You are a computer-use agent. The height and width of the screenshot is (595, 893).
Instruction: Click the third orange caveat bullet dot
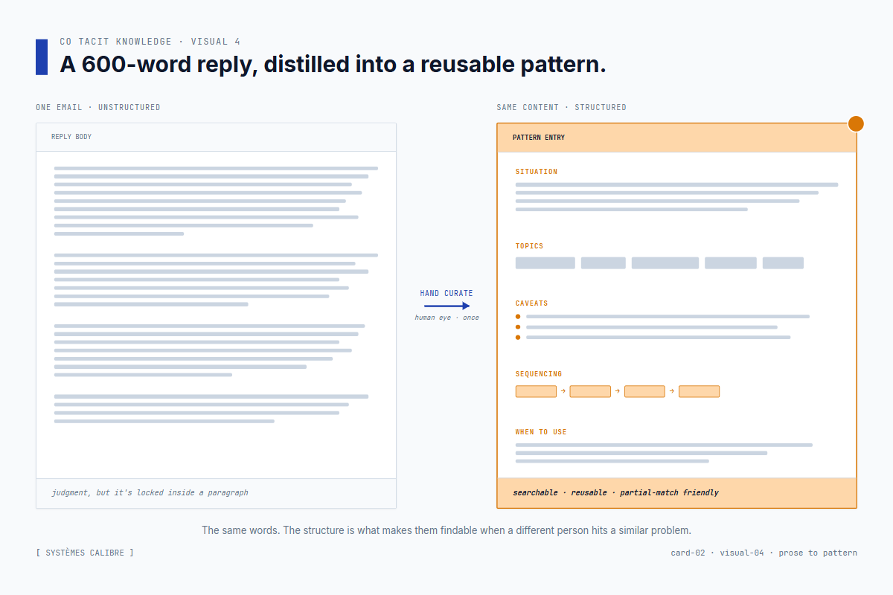pos(518,337)
